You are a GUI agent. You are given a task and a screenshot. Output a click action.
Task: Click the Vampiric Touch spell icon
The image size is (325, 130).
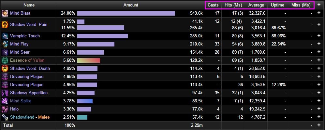(x=5, y=36)
